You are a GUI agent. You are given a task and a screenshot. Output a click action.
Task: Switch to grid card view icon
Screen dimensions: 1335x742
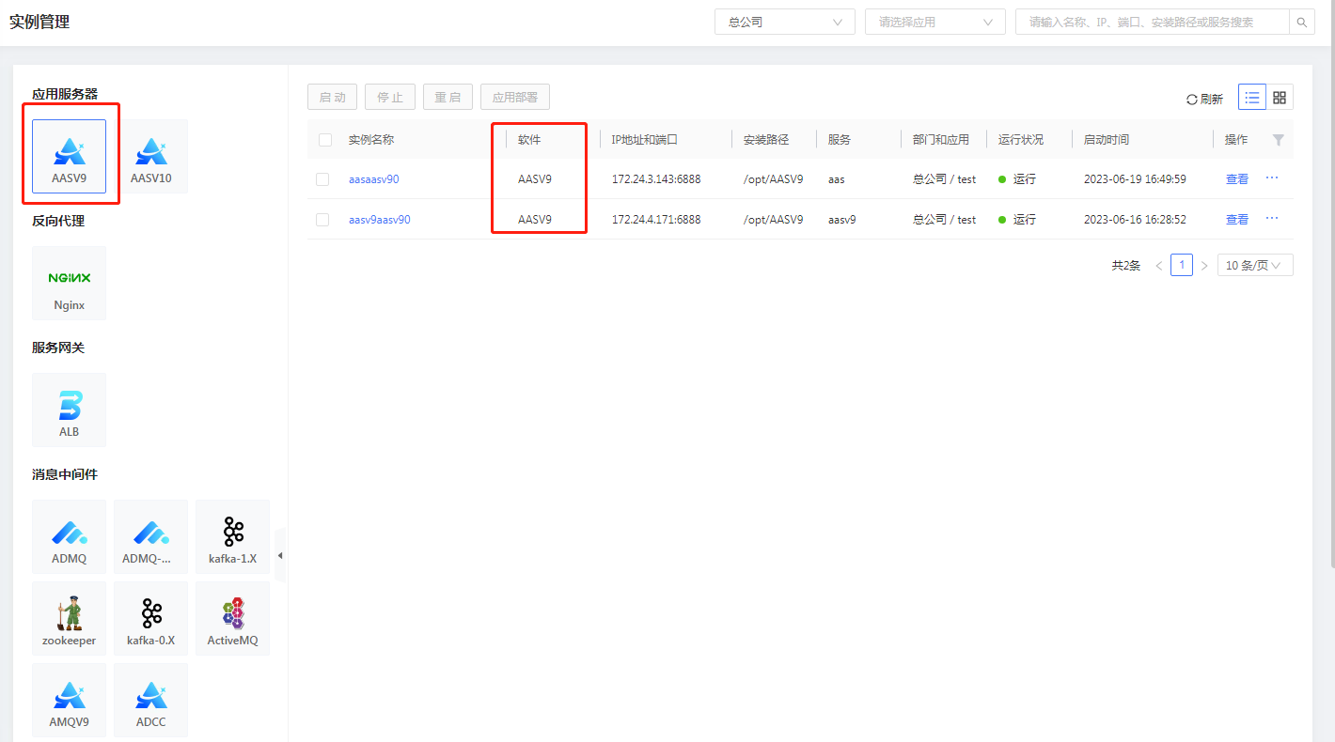[1280, 98]
